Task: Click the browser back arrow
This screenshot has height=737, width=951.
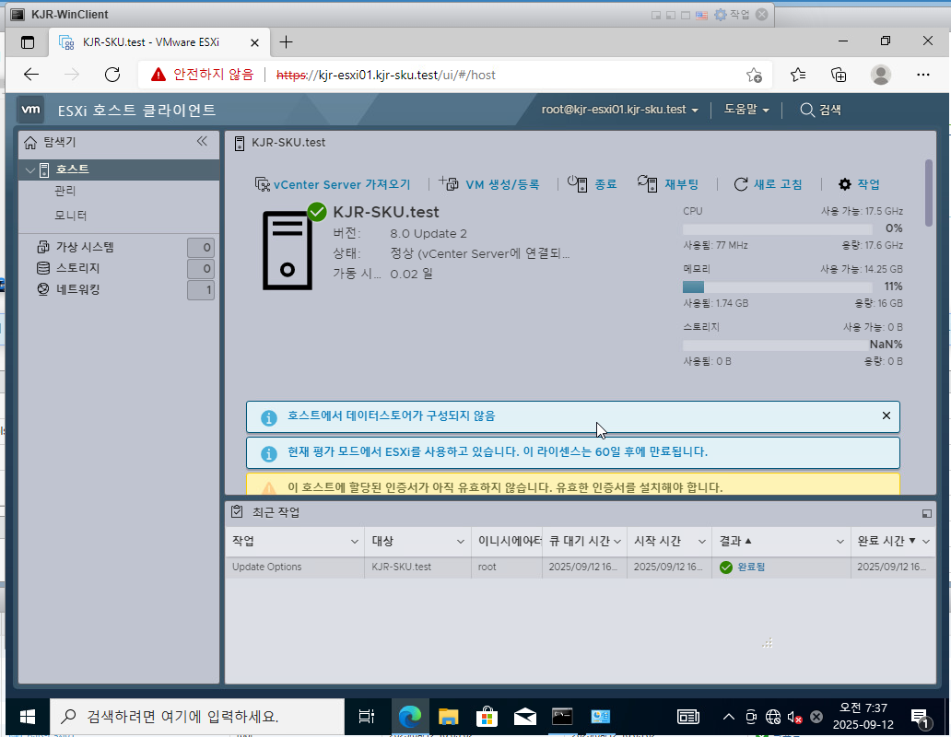Action: (31, 75)
